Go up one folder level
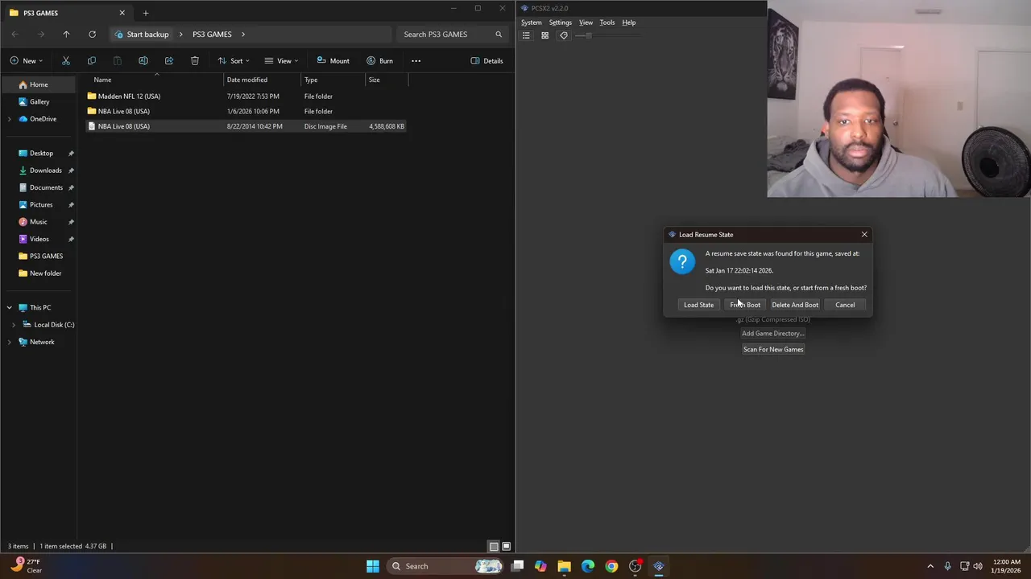1031x579 pixels. pyautogui.click(x=66, y=35)
